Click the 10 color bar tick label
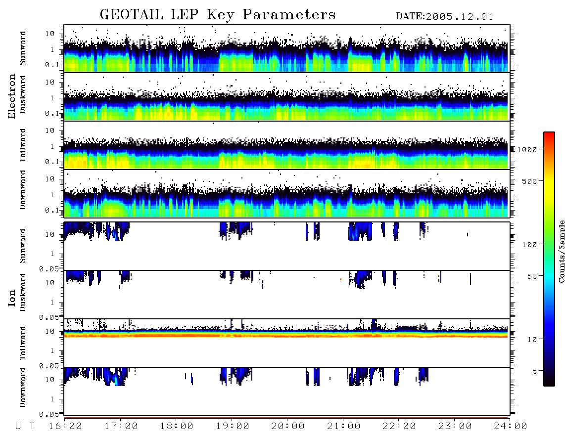Image resolution: width=565 pixels, height=435 pixels. coord(532,340)
